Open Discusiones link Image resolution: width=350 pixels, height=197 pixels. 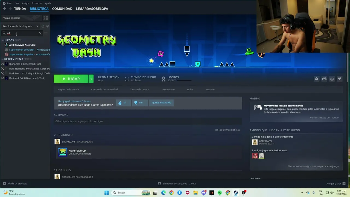(168, 89)
